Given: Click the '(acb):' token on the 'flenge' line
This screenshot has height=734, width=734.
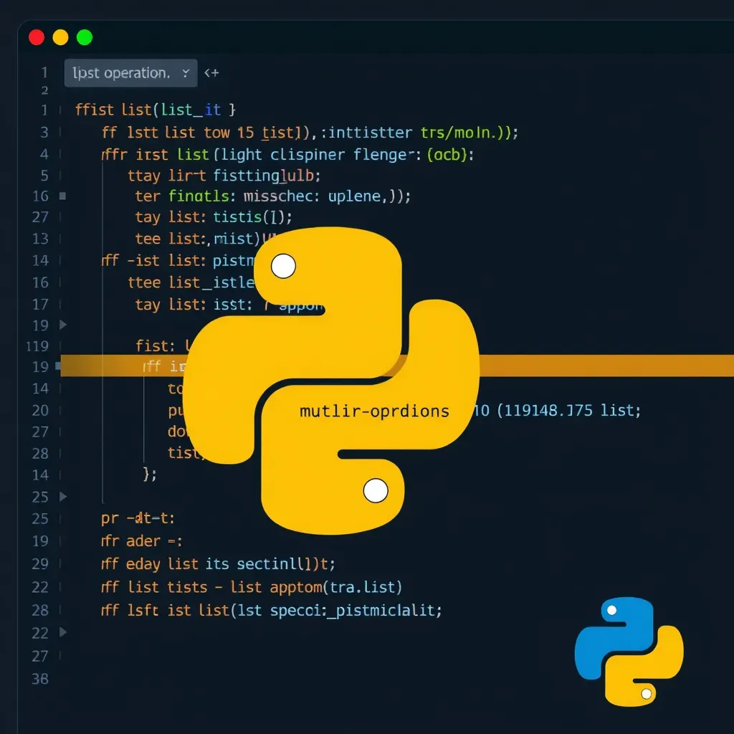Looking at the screenshot, I should pos(450,155).
